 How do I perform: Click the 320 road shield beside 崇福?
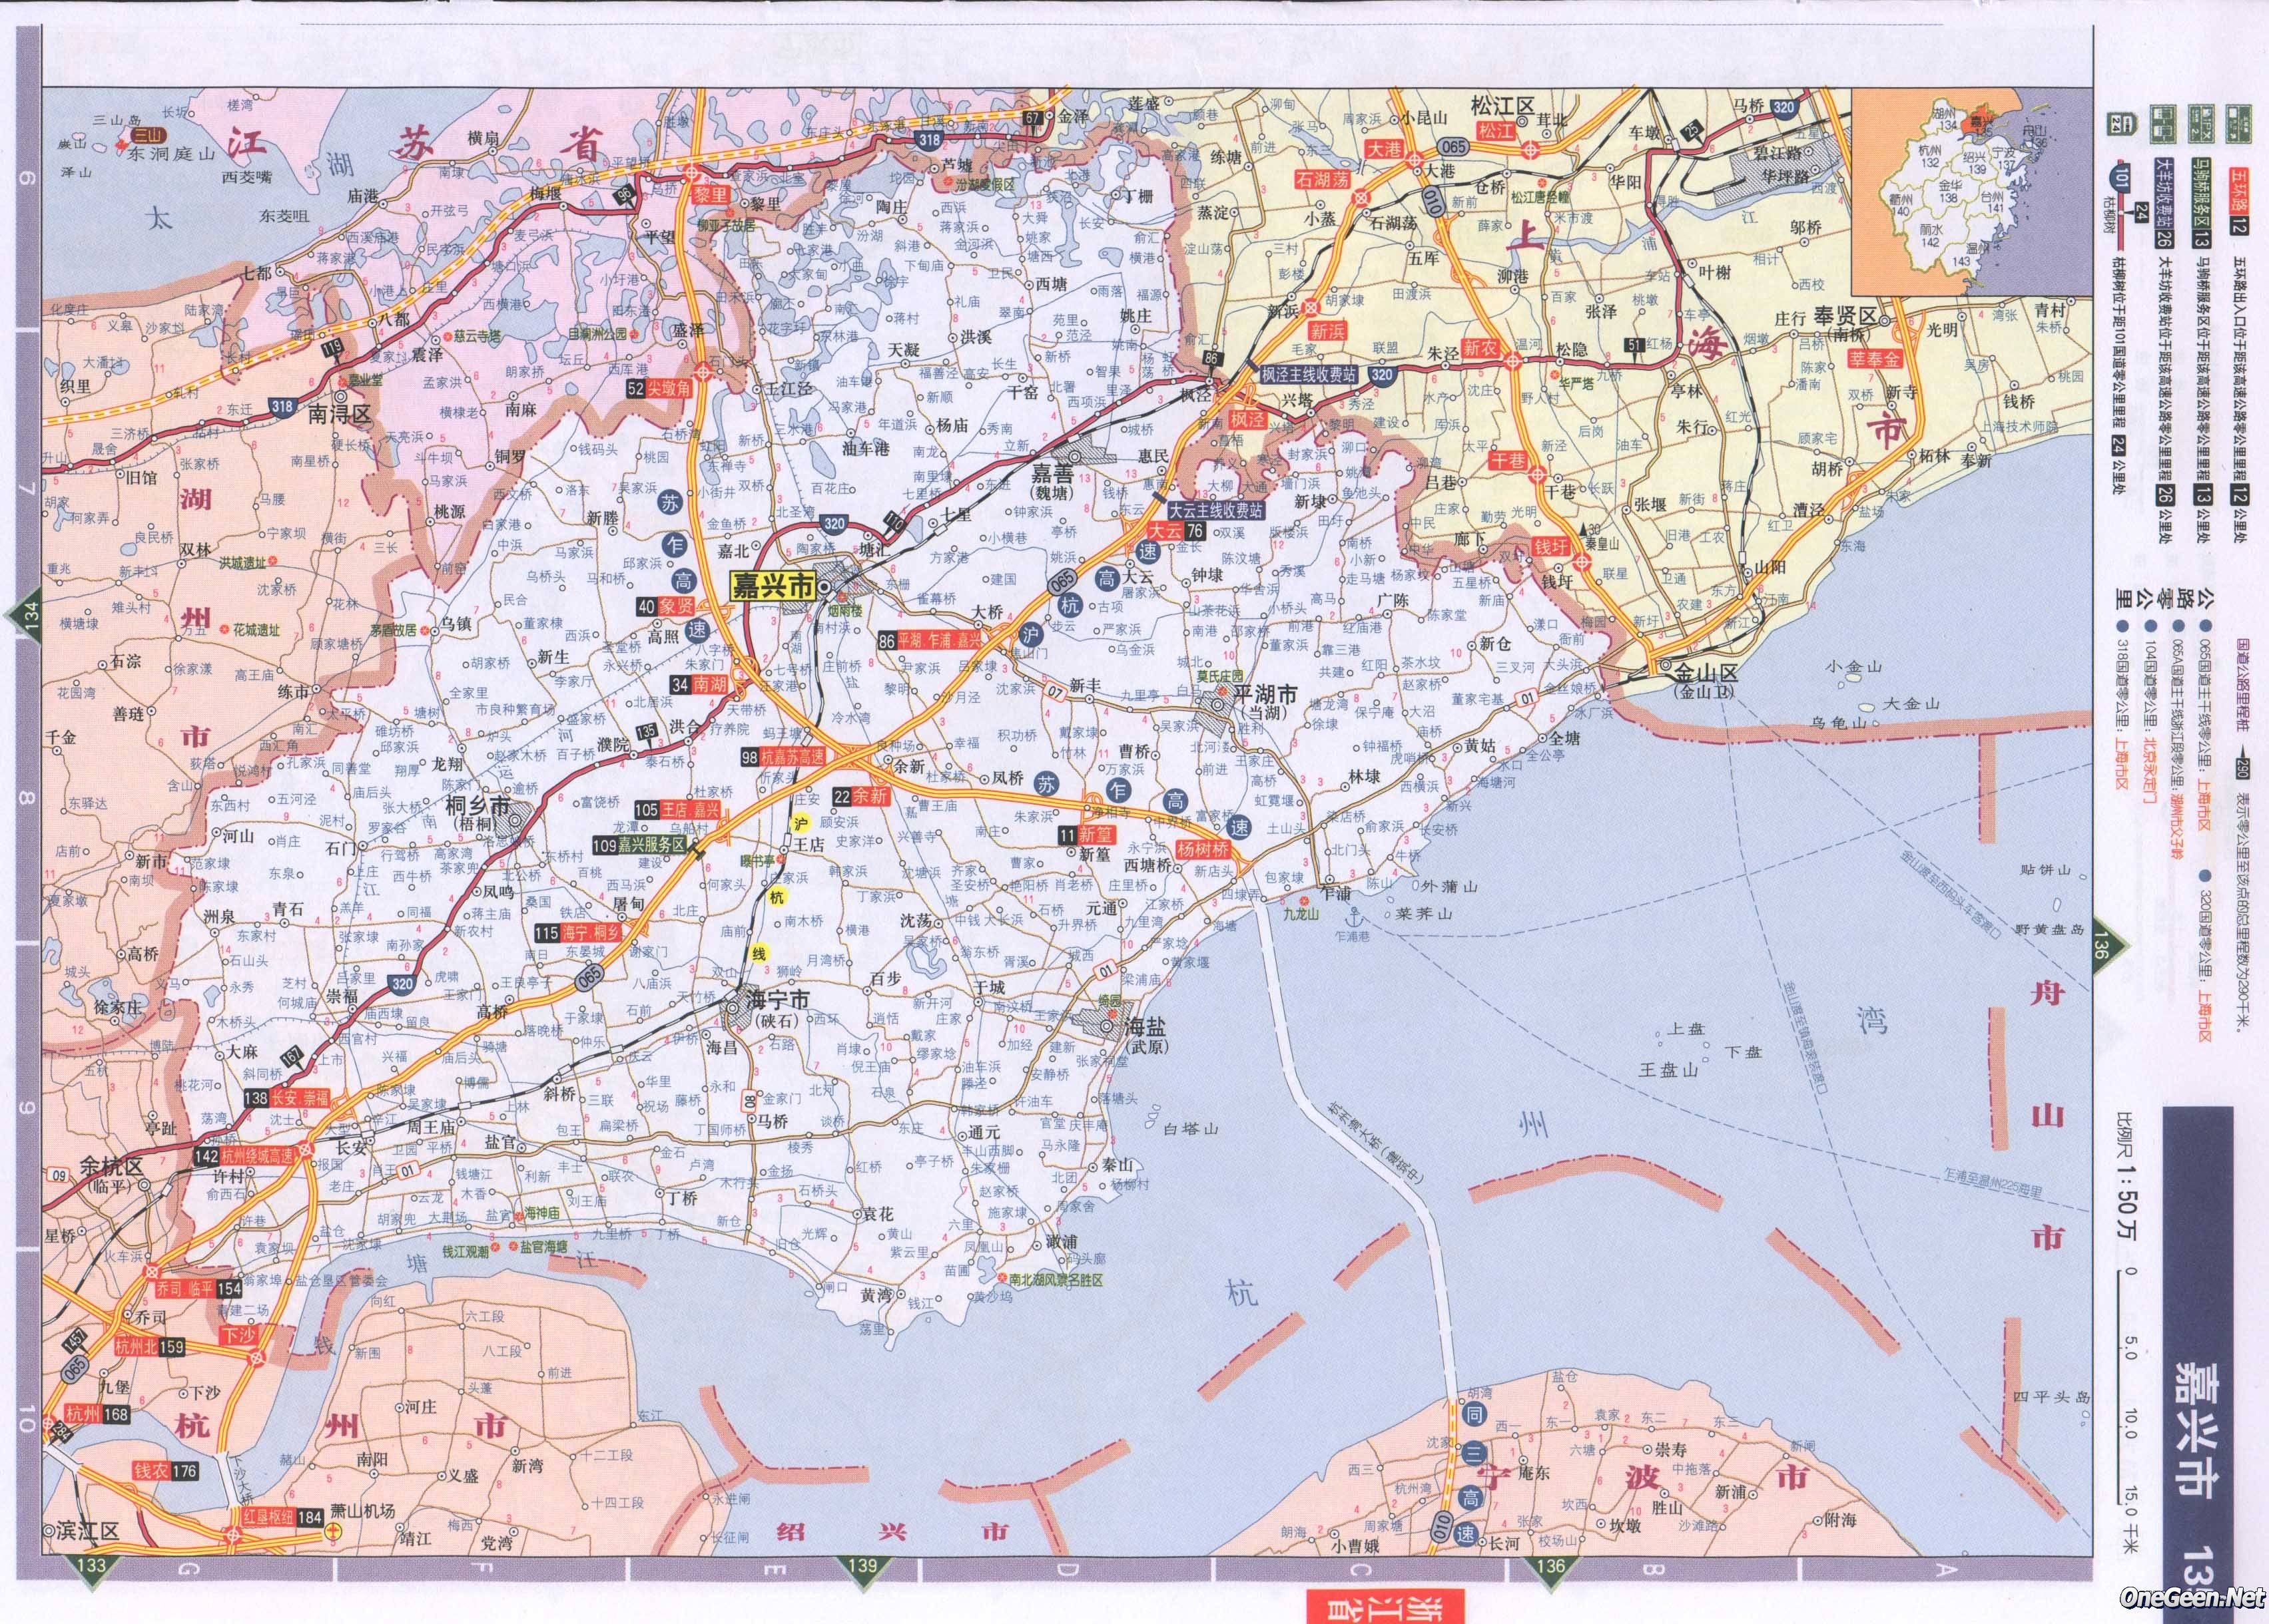[x=402, y=984]
